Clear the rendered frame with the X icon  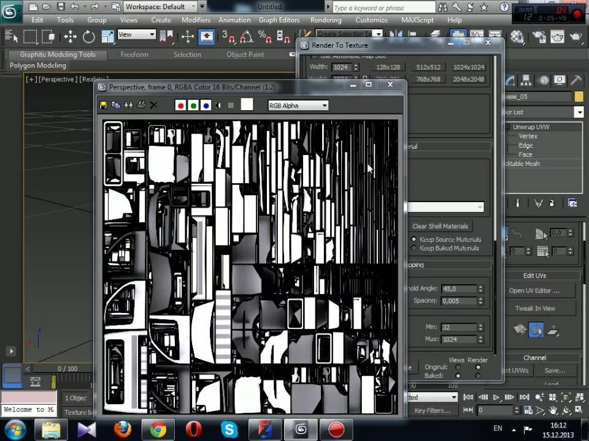[153, 105]
